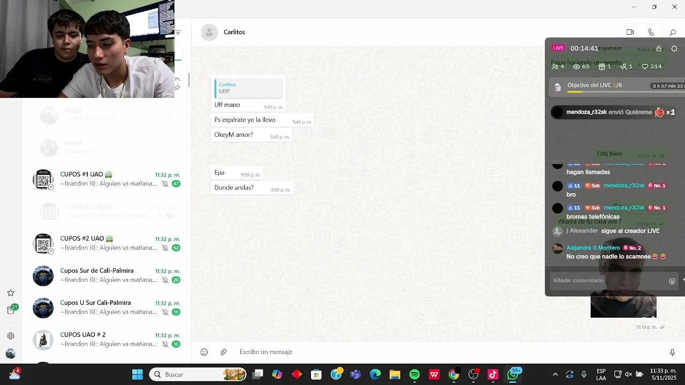Open CUPOS #2 UAO group chat
This screenshot has height=385, width=685.
point(106,243)
